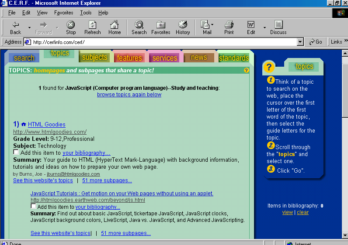Switch to the news tab

(x=199, y=57)
